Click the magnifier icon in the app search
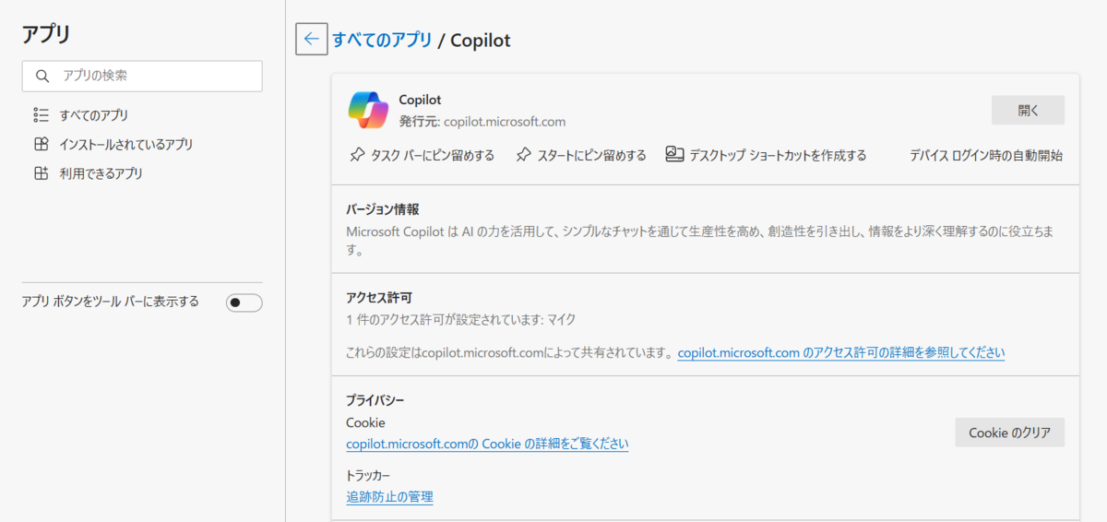The height and width of the screenshot is (522, 1107). [42, 76]
